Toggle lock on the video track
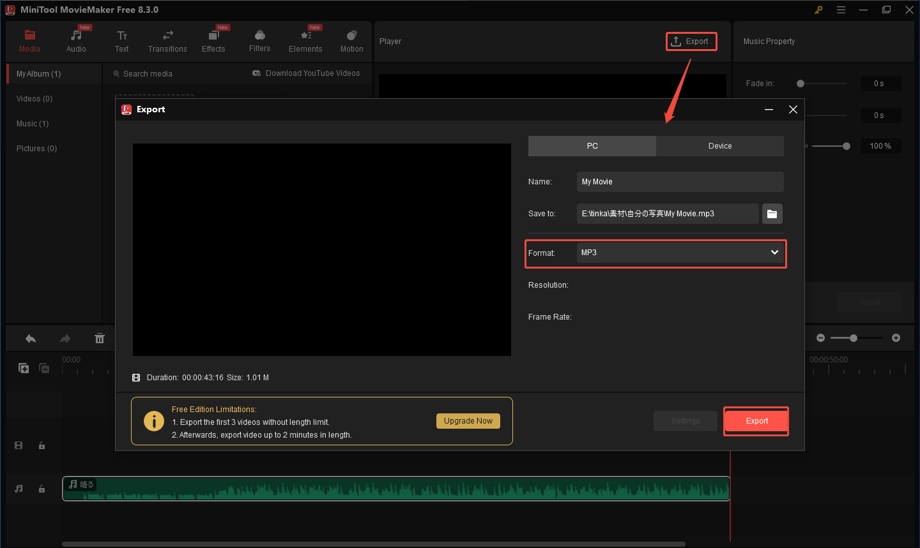 42,445
